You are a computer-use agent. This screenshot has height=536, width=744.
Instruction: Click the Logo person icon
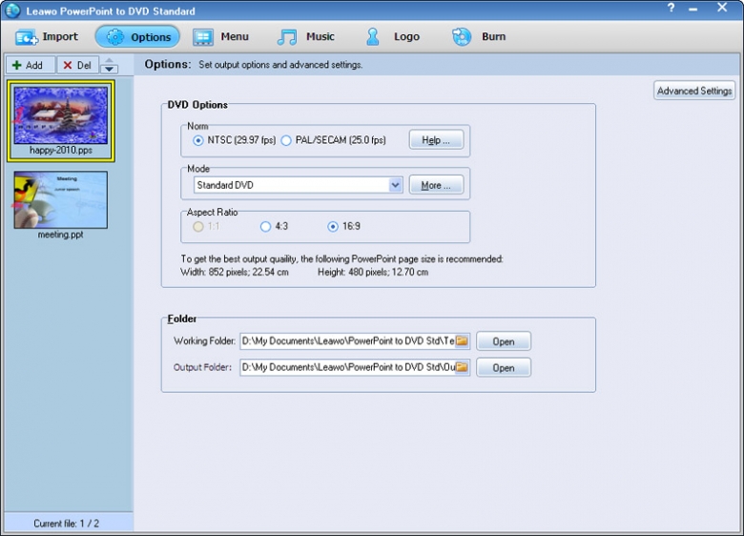373,37
